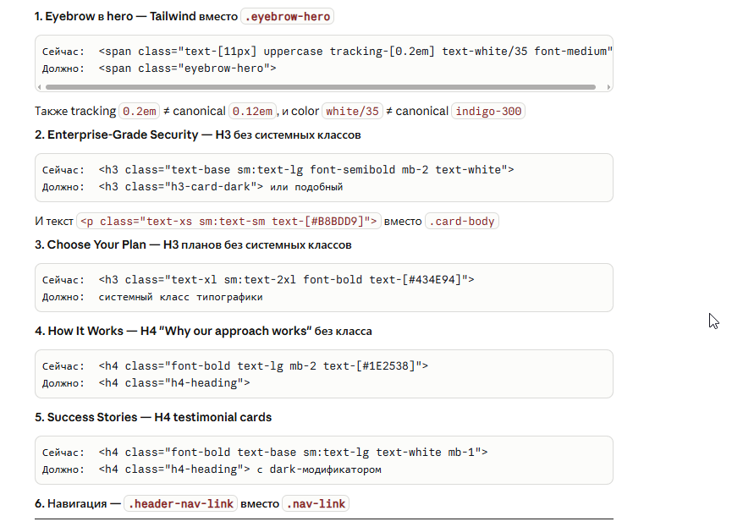Image resolution: width=743 pixels, height=527 pixels.
Task: Click the .card-body inline code chip
Action: coord(461,222)
